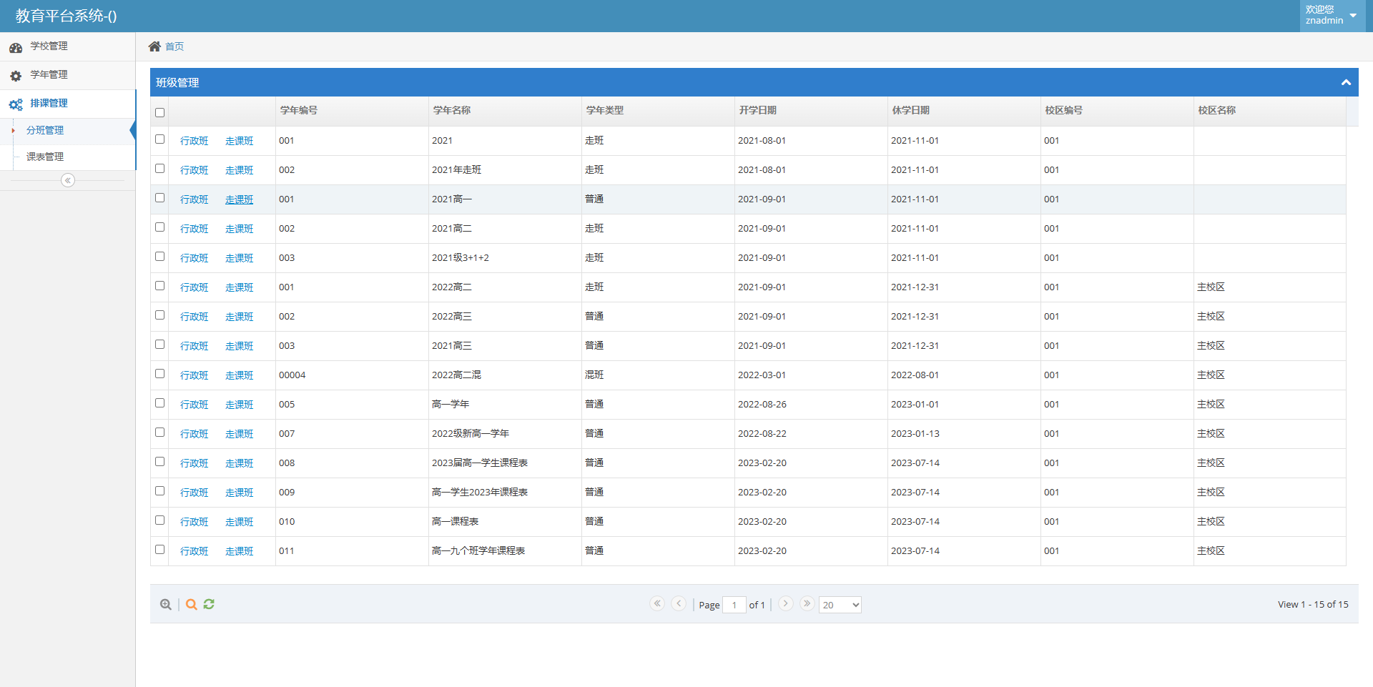Screen dimensions: 1373x687
Task: Go to first page using pager icon
Action: [657, 603]
